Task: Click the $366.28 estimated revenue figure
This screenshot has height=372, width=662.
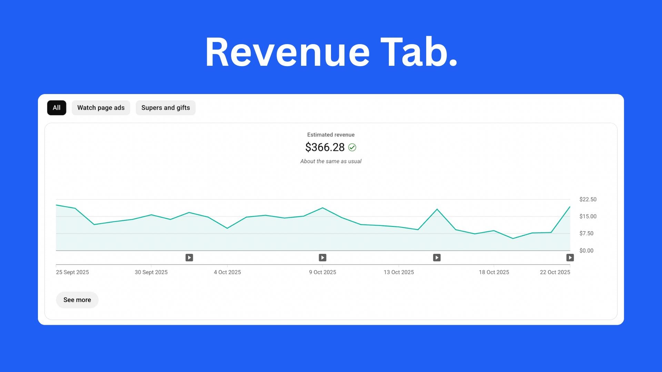Action: click(325, 147)
